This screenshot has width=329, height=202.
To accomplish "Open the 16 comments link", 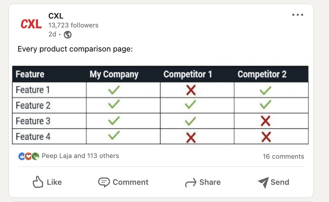I will click(x=283, y=156).
